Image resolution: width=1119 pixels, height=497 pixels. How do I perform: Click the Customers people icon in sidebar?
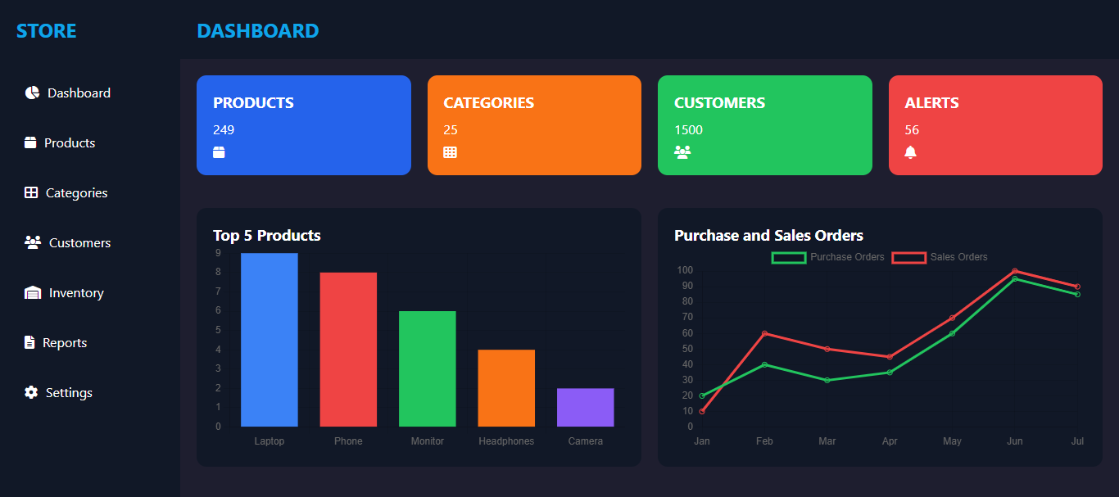point(32,242)
